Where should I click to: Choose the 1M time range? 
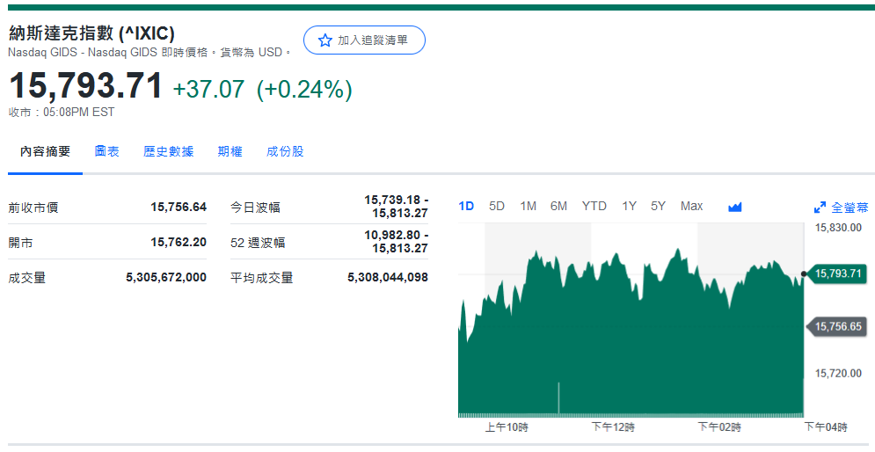528,206
